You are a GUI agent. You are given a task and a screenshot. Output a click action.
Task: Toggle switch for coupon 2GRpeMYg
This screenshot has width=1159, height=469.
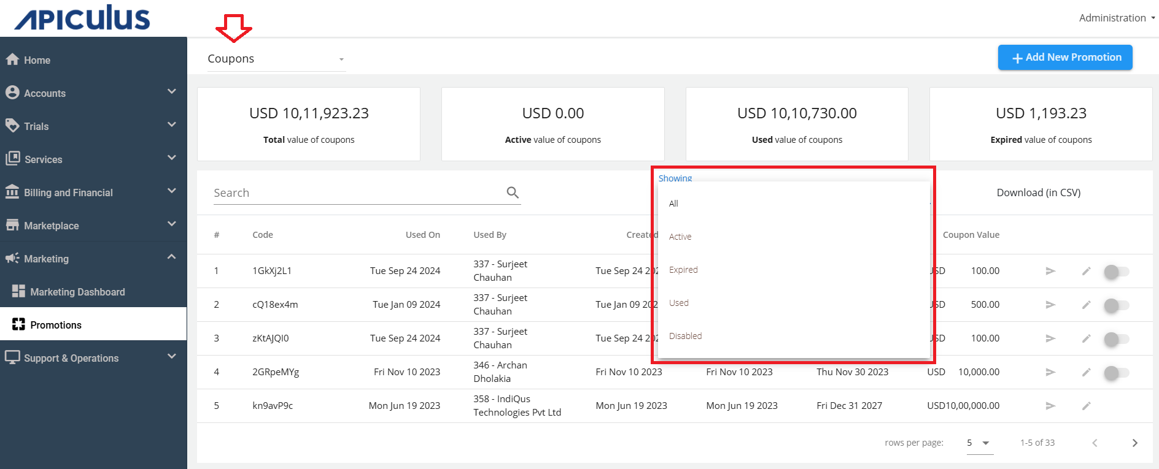(x=1116, y=373)
